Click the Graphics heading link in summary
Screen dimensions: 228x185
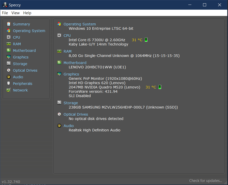pos(71,74)
